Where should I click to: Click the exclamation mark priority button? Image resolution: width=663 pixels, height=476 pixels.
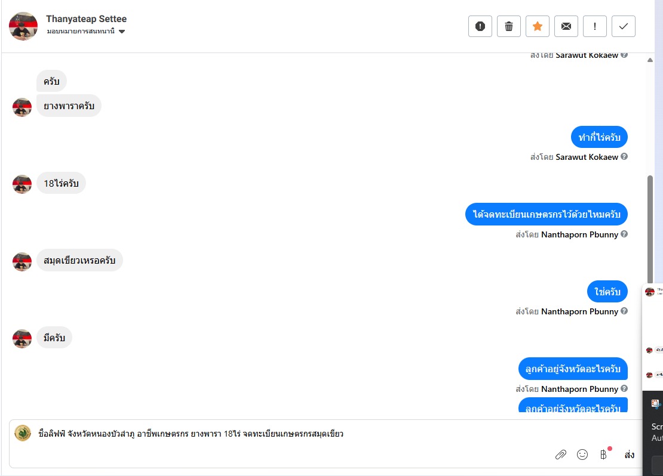tap(594, 26)
